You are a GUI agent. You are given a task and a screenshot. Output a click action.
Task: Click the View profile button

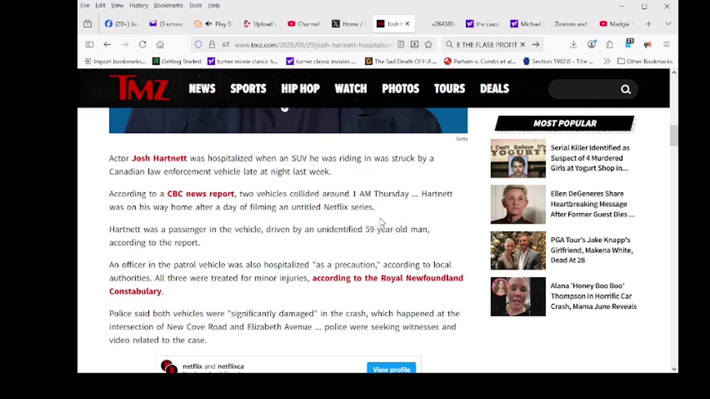391,369
